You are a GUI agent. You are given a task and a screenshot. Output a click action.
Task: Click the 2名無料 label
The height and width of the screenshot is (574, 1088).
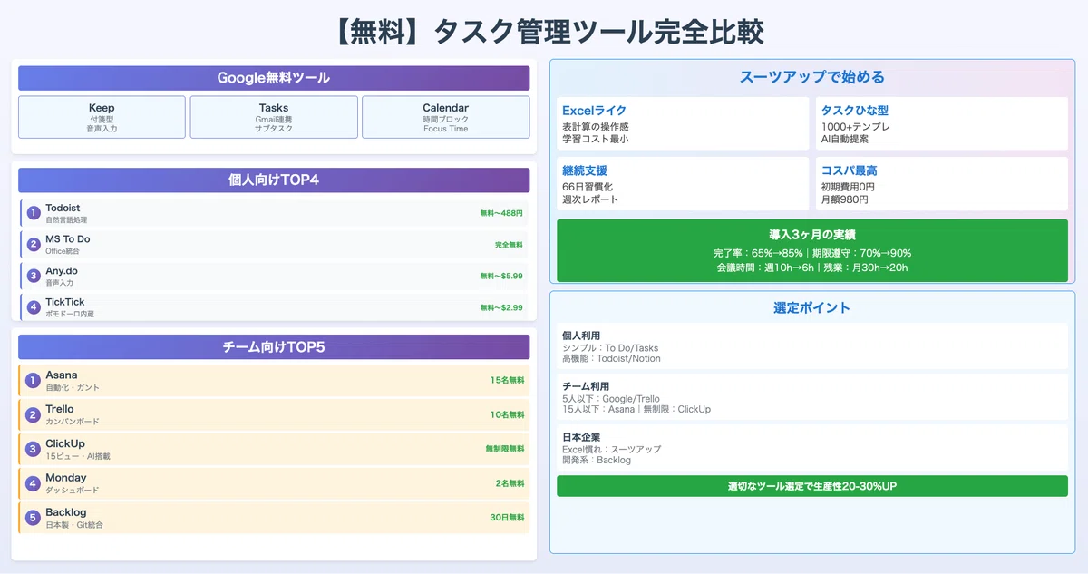pos(510,483)
